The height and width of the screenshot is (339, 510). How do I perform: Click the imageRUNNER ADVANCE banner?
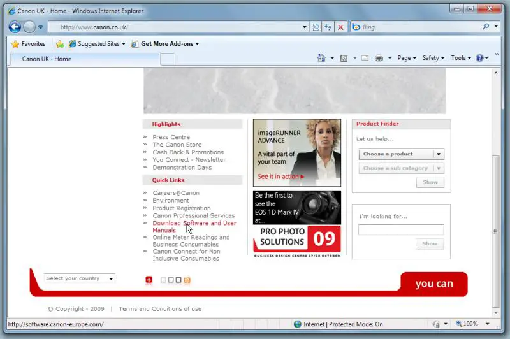pyautogui.click(x=297, y=153)
